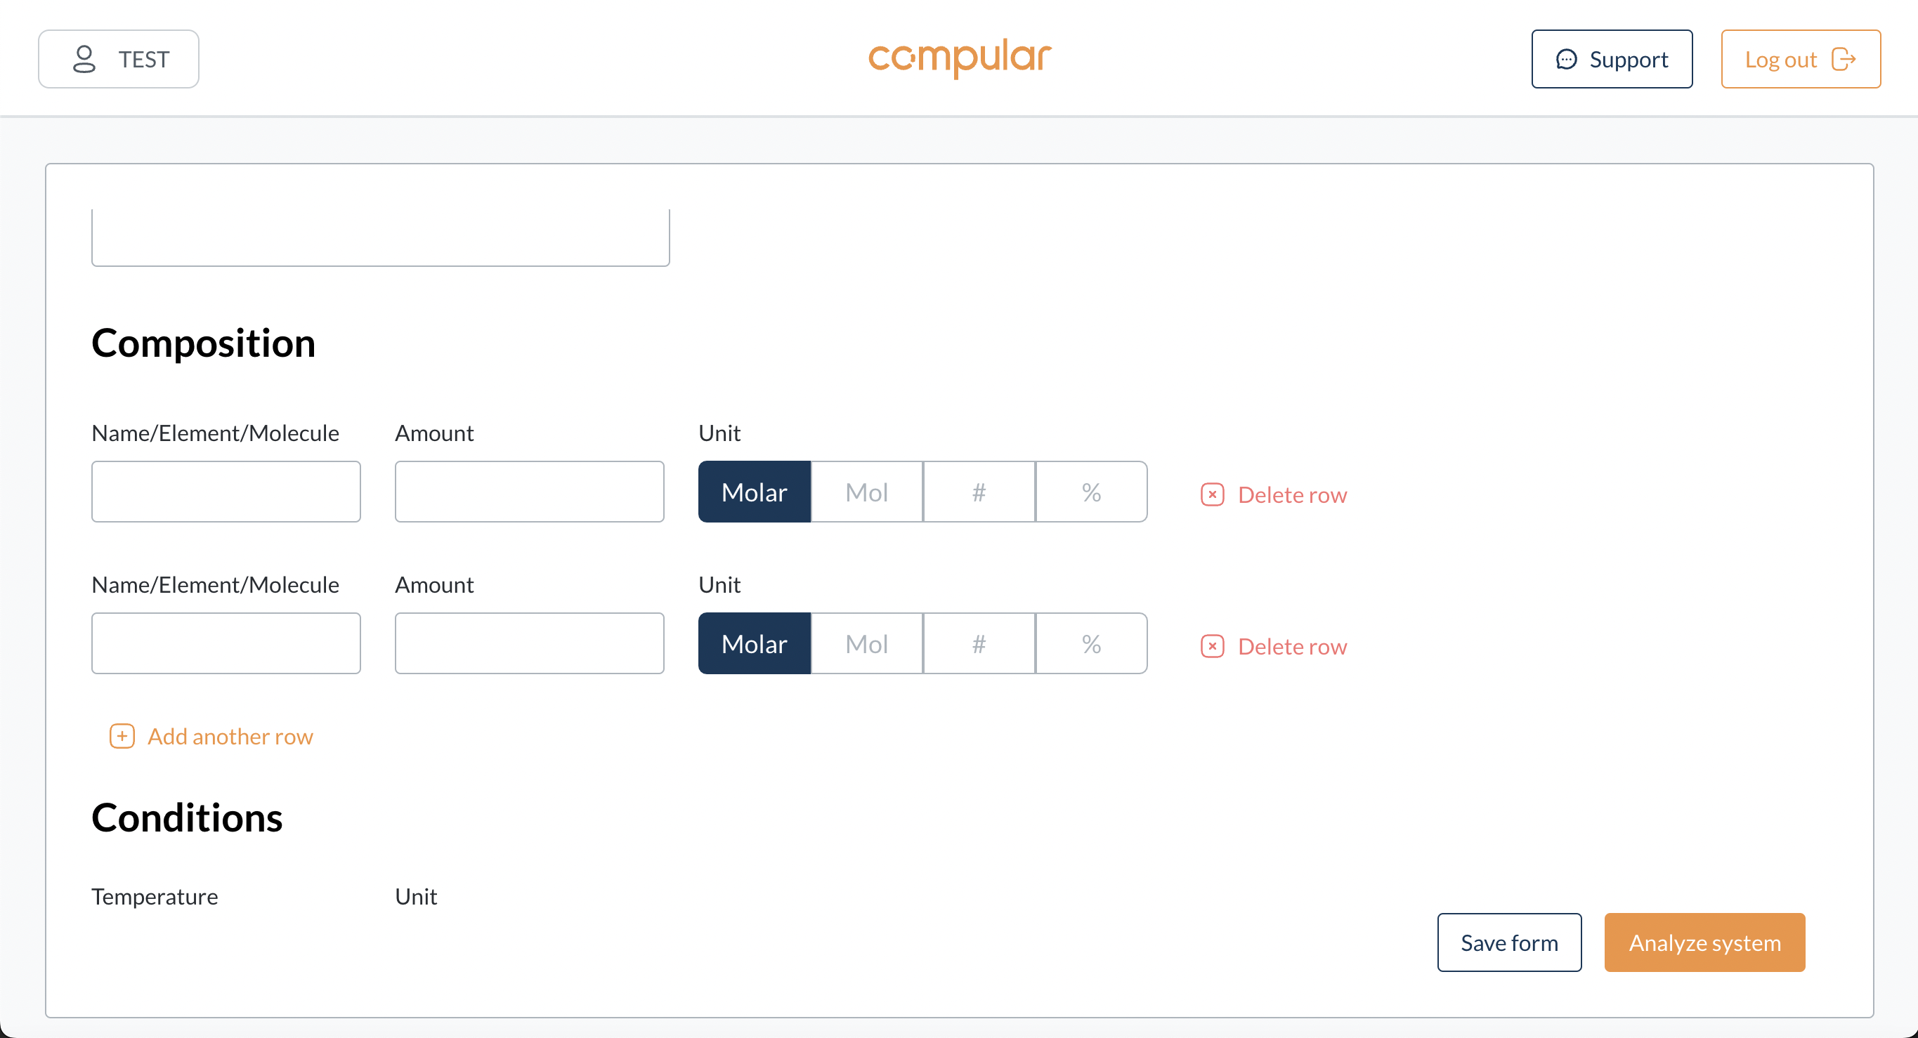Click Delete row link text in second row
This screenshot has width=1918, height=1038.
[1293, 647]
